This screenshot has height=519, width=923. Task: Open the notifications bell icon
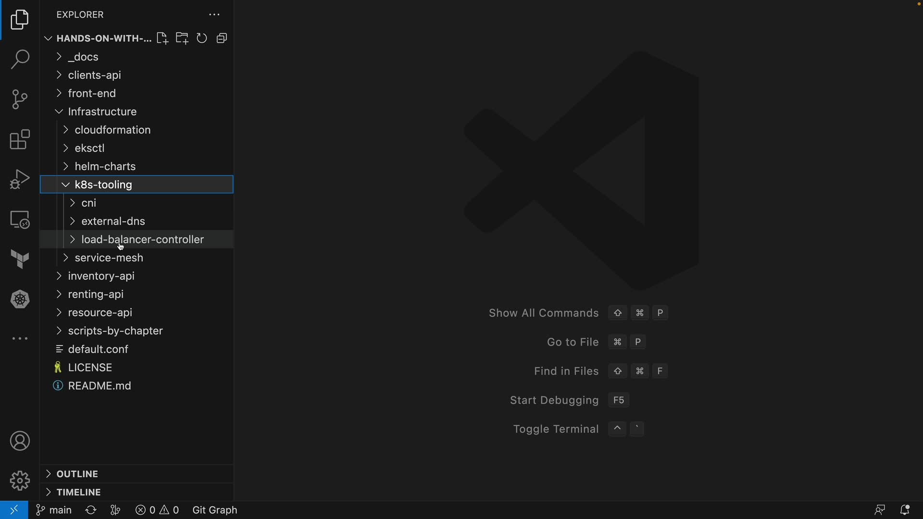coord(904,510)
